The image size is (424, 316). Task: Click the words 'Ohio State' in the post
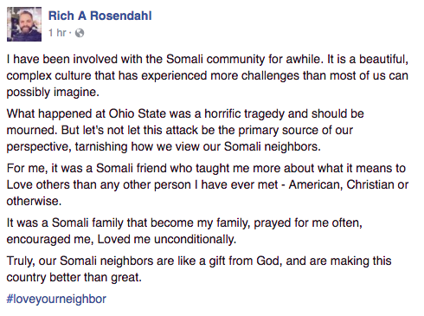tap(137, 113)
